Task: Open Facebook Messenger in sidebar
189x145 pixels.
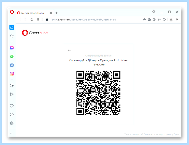Action: (12, 48)
